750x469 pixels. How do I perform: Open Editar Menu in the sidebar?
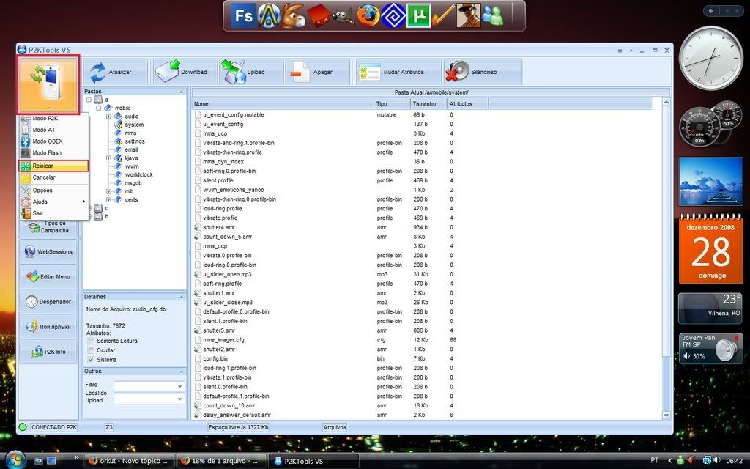tap(48, 276)
